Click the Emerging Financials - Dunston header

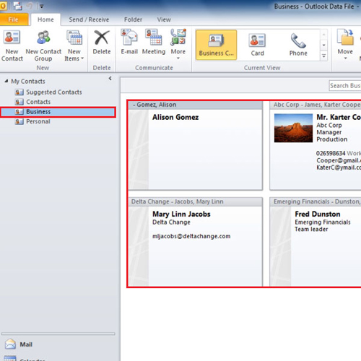click(x=316, y=201)
